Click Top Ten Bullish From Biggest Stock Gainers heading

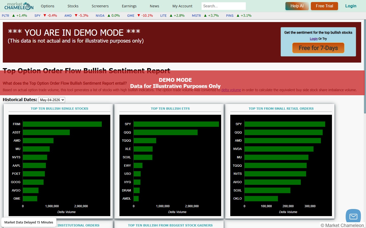170,225
